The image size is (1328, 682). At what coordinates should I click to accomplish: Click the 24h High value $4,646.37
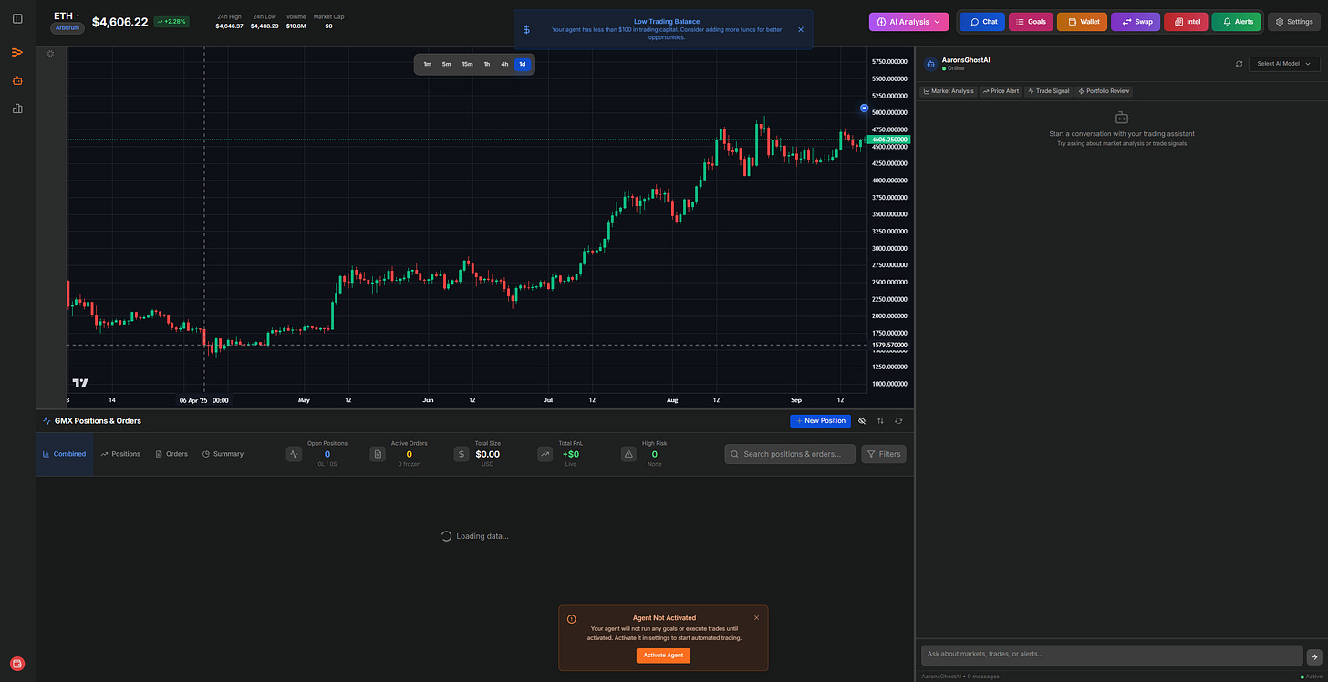click(x=229, y=26)
